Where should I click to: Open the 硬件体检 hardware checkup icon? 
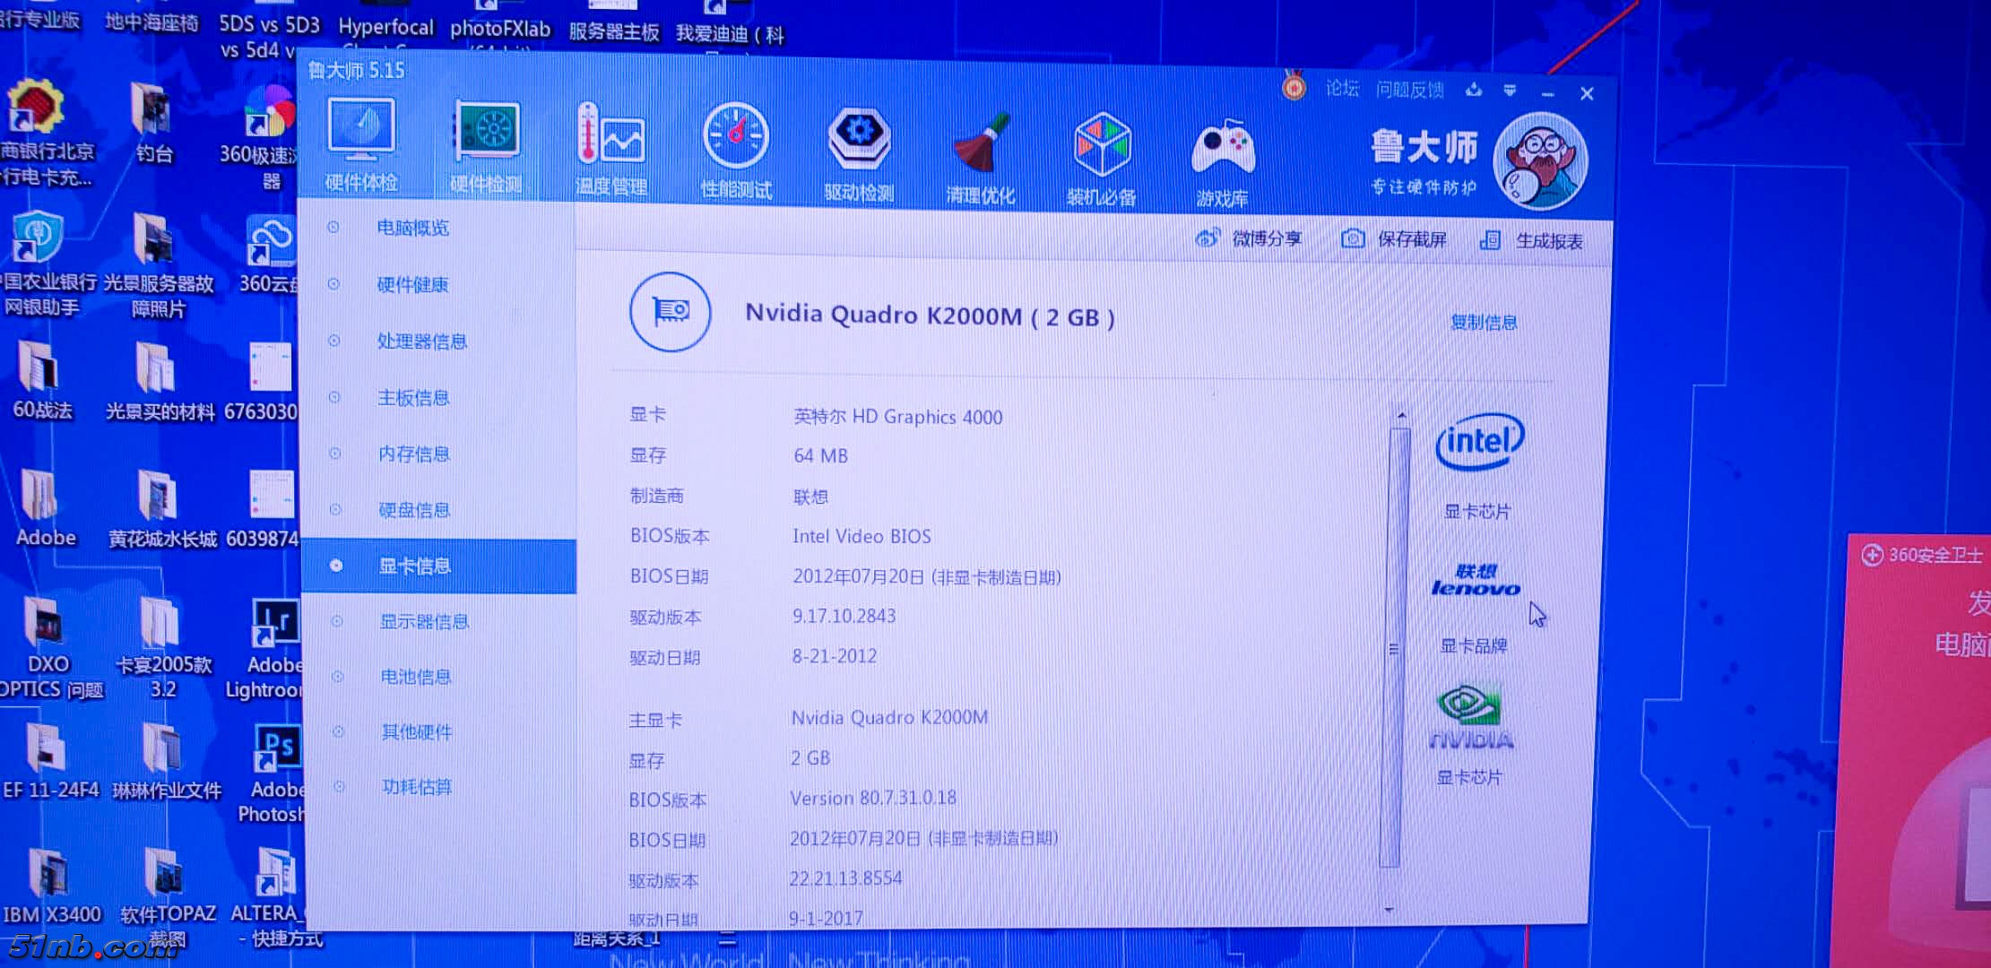361,131
